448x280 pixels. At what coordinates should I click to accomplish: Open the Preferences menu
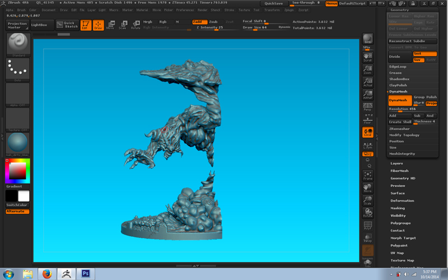coord(185,10)
